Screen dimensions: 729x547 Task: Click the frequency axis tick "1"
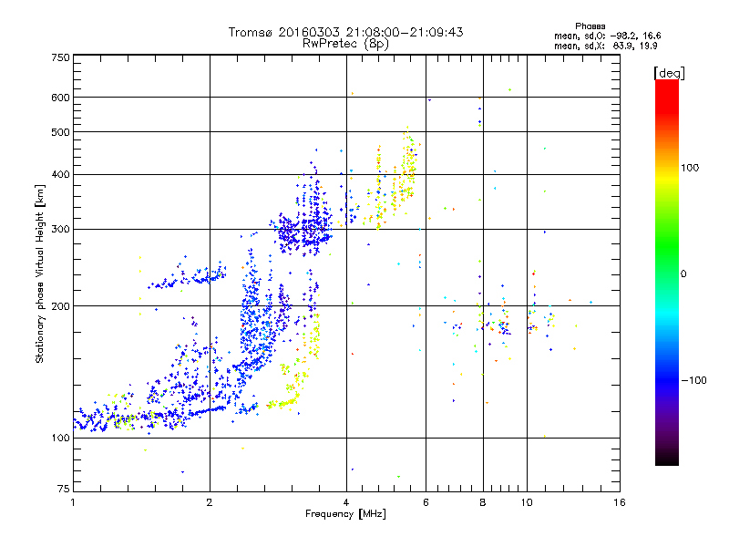click(x=73, y=502)
